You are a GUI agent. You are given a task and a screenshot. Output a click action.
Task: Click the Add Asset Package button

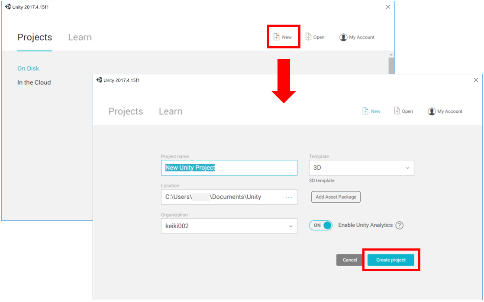coord(336,197)
